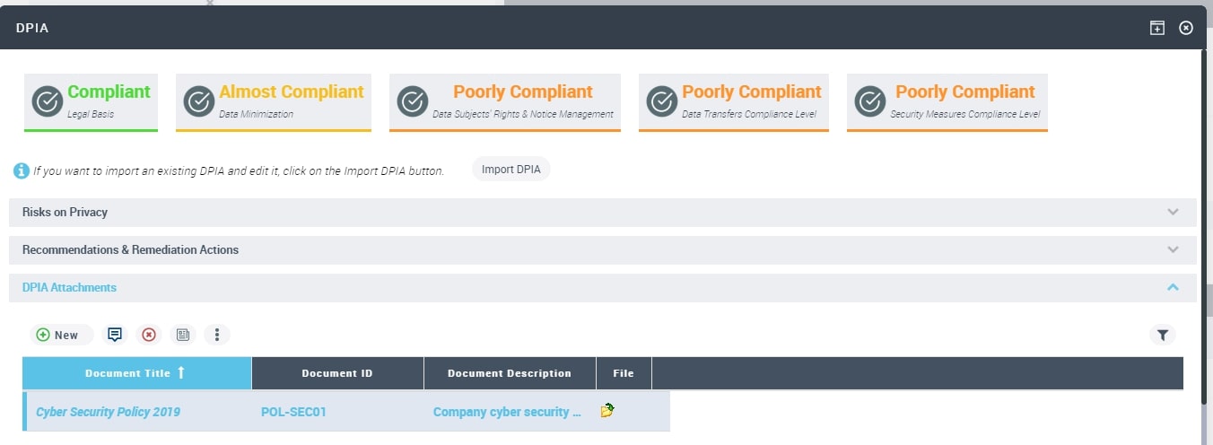This screenshot has width=1213, height=445.
Task: Open the three-dot more options menu
Action: click(217, 335)
